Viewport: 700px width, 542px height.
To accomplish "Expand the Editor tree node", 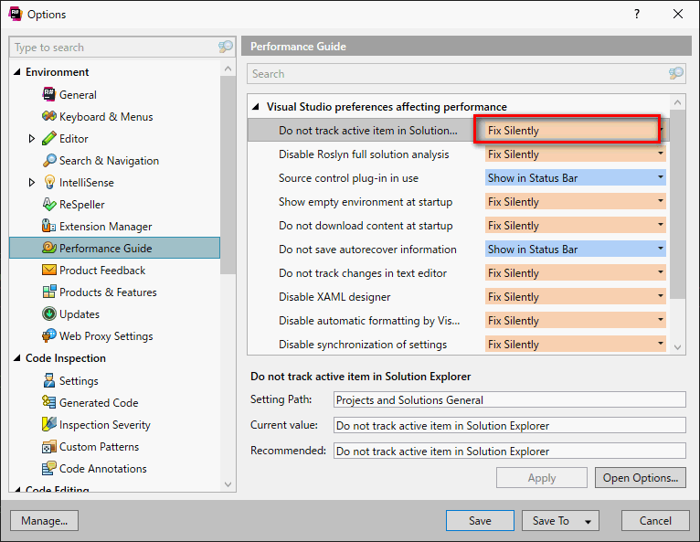I will (x=31, y=138).
